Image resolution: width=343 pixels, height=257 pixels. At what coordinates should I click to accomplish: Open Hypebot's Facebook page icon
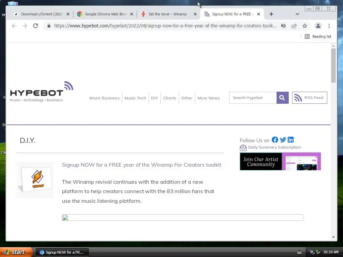pos(275,140)
